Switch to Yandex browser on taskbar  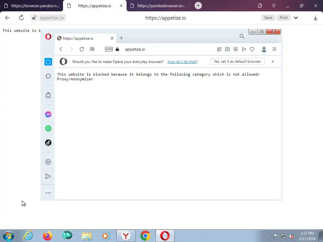tap(126, 236)
